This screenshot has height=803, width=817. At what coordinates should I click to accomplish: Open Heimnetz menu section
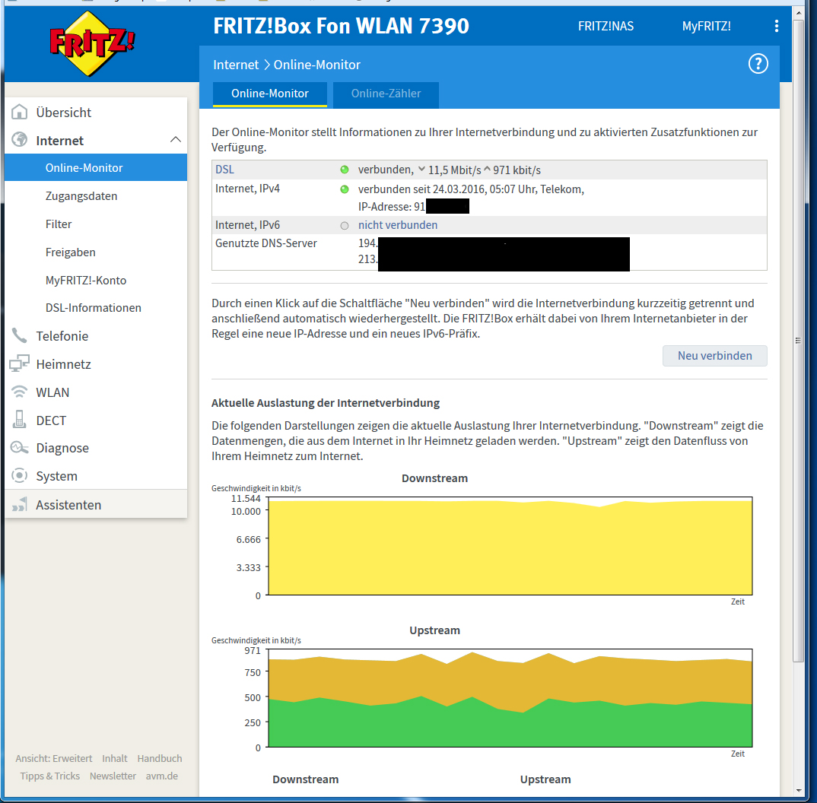(x=64, y=364)
